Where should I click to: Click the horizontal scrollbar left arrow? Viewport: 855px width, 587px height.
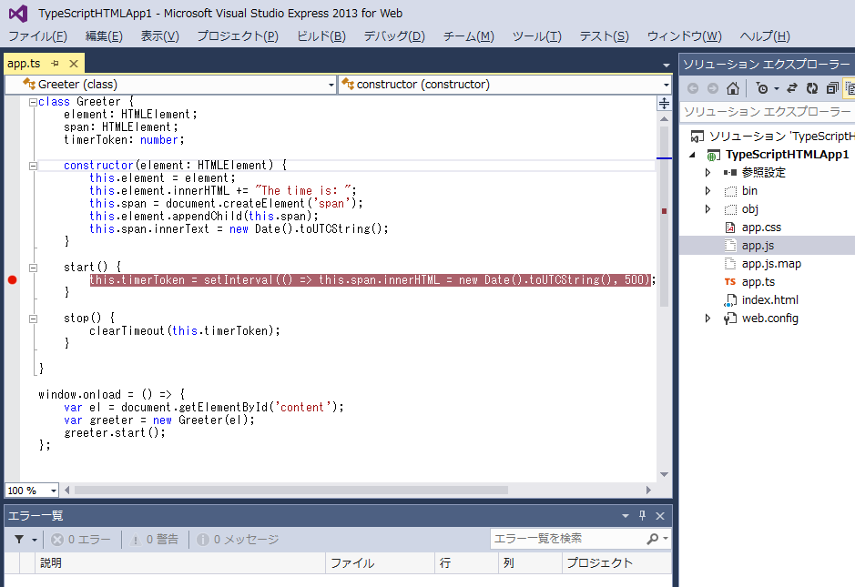(x=67, y=490)
